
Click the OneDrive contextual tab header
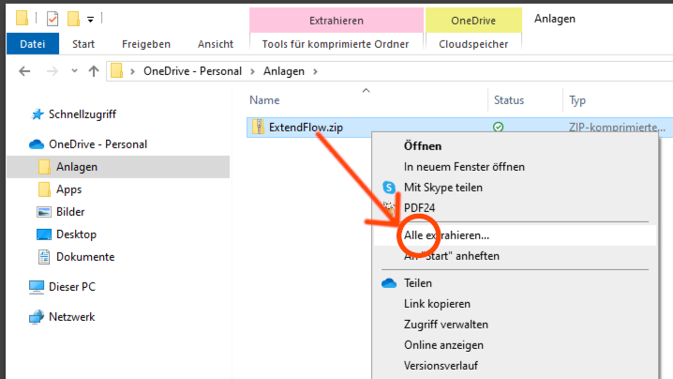pyautogui.click(x=473, y=21)
